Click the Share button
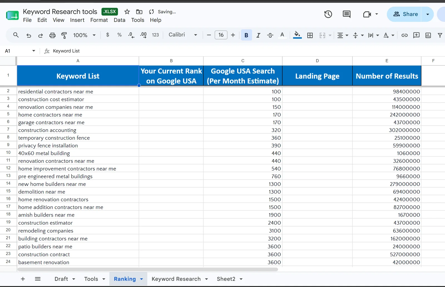The image size is (445, 287). tap(406, 14)
